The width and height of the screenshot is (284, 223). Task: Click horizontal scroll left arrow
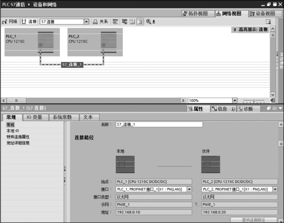4,100
